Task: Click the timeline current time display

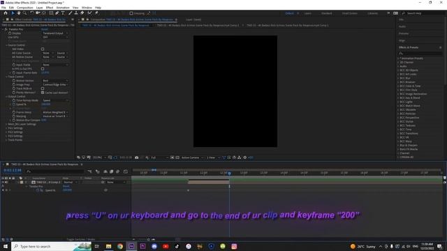Action: (x=13, y=170)
